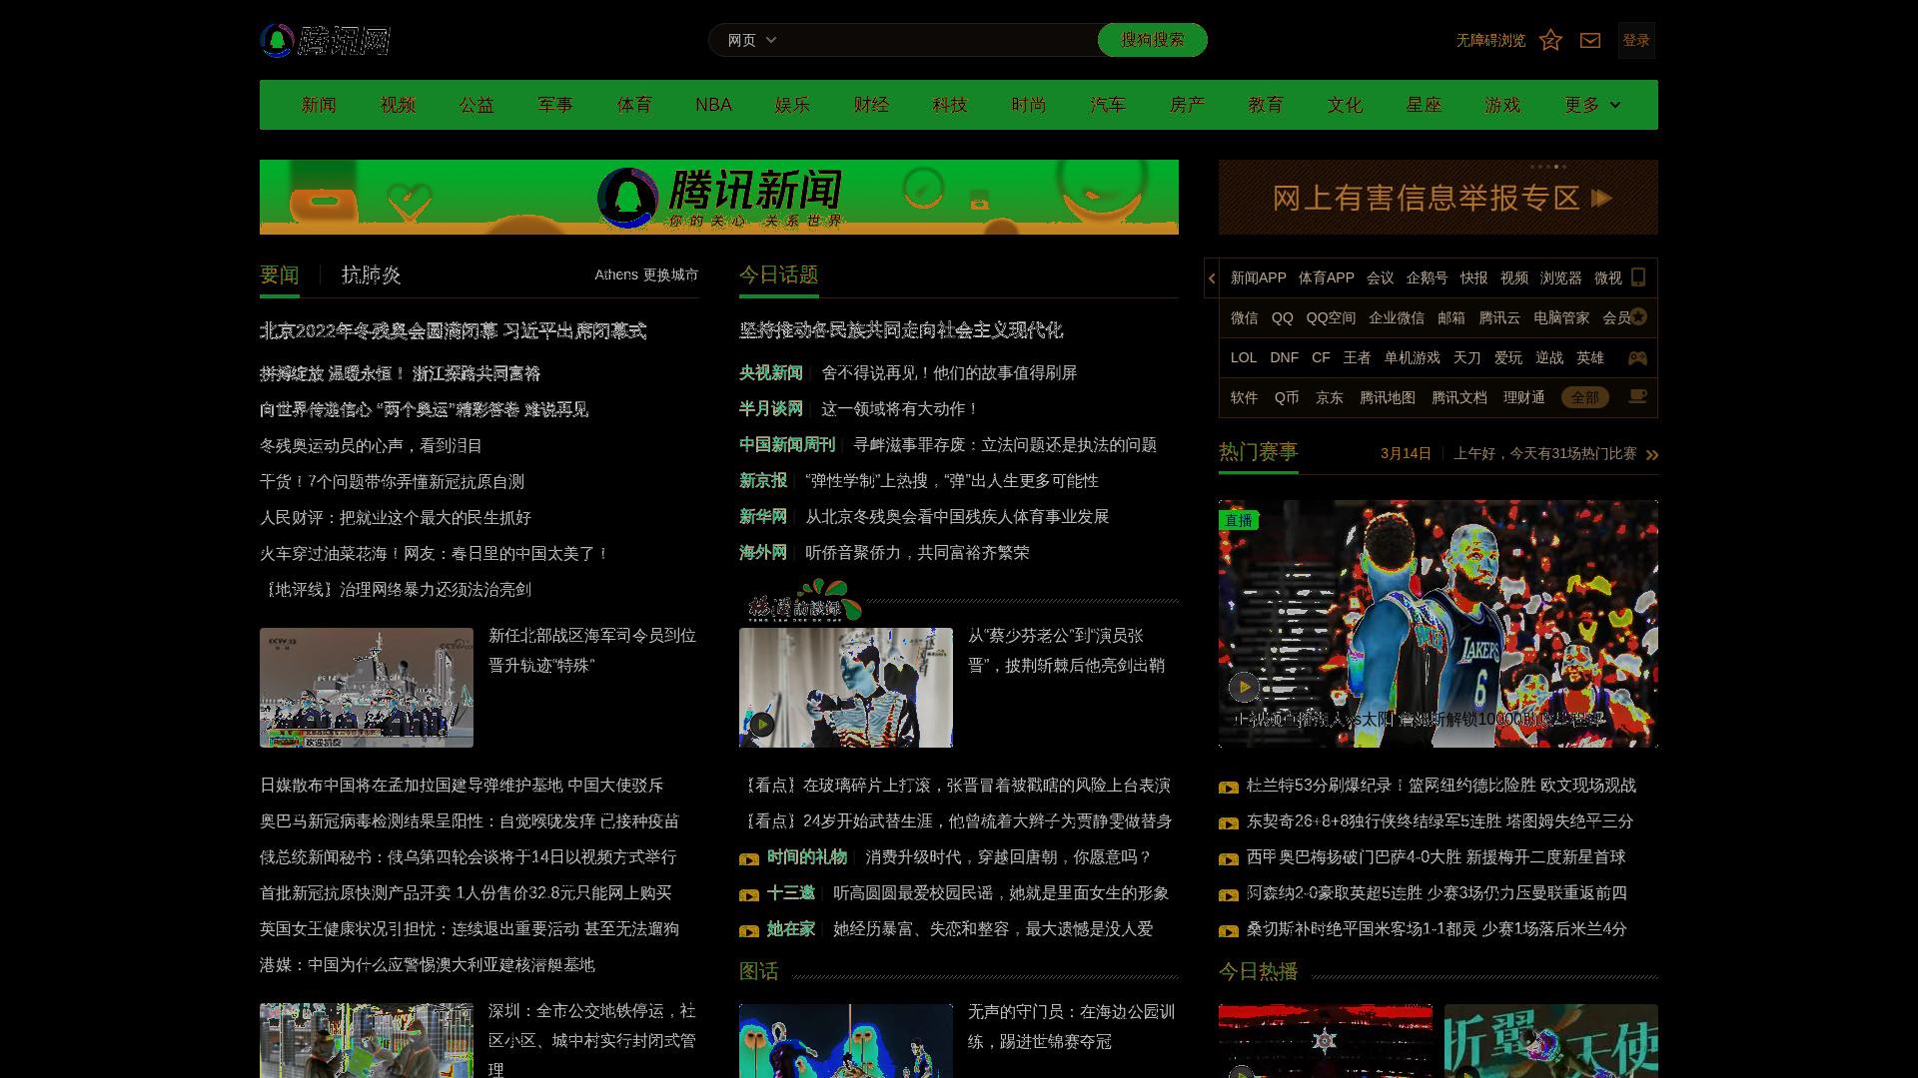Select 游戏 in navigation bar
The height and width of the screenshot is (1078, 1918).
point(1502,105)
